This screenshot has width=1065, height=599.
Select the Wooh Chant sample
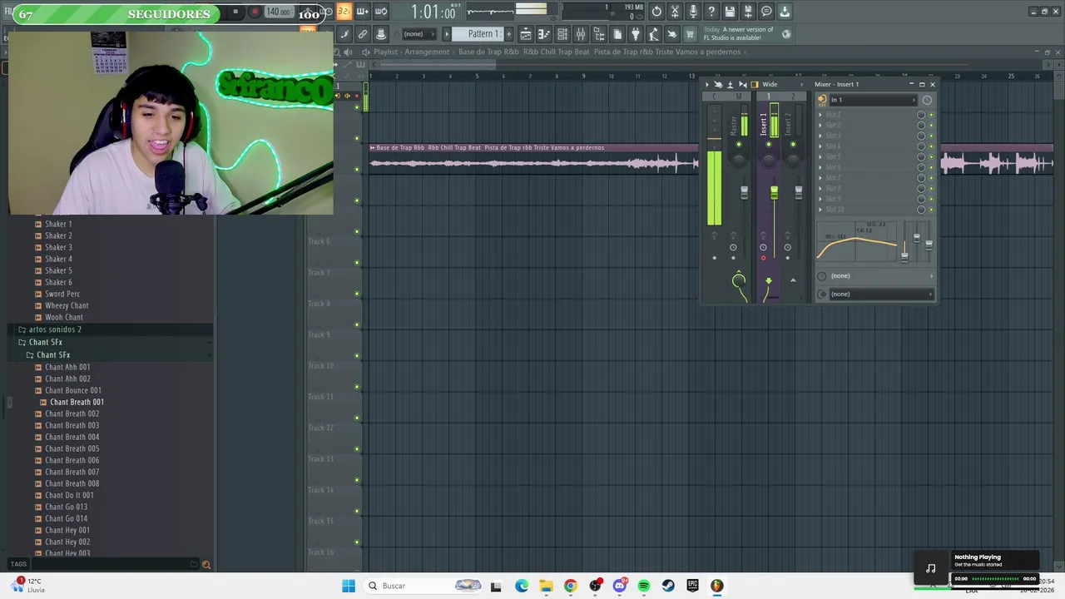point(64,317)
